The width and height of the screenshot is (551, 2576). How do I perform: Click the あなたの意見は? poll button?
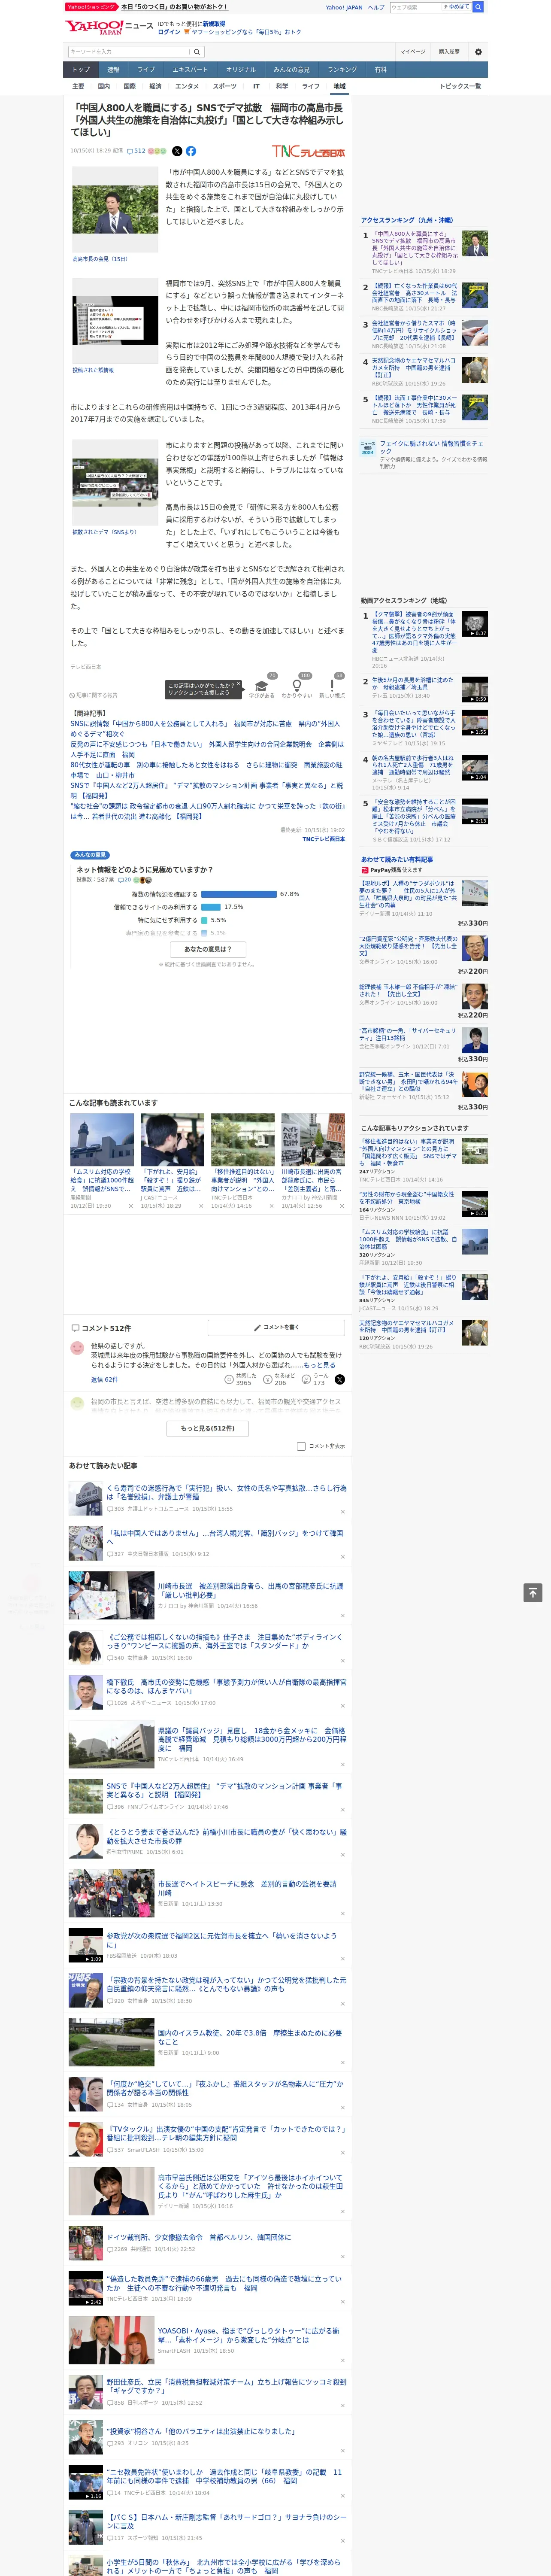click(208, 949)
